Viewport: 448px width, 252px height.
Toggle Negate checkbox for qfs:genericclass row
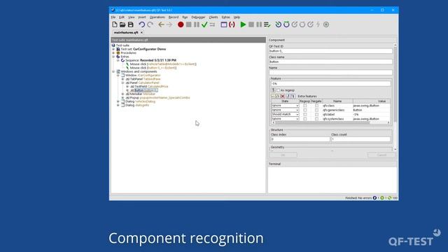pos(316,110)
